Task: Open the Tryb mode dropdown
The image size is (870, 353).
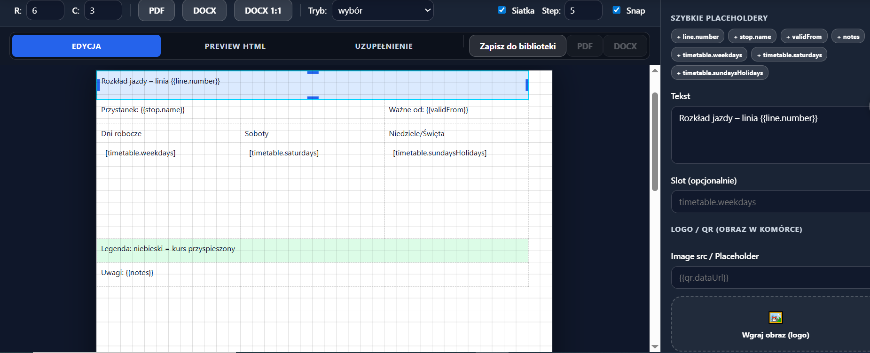Action: click(382, 10)
